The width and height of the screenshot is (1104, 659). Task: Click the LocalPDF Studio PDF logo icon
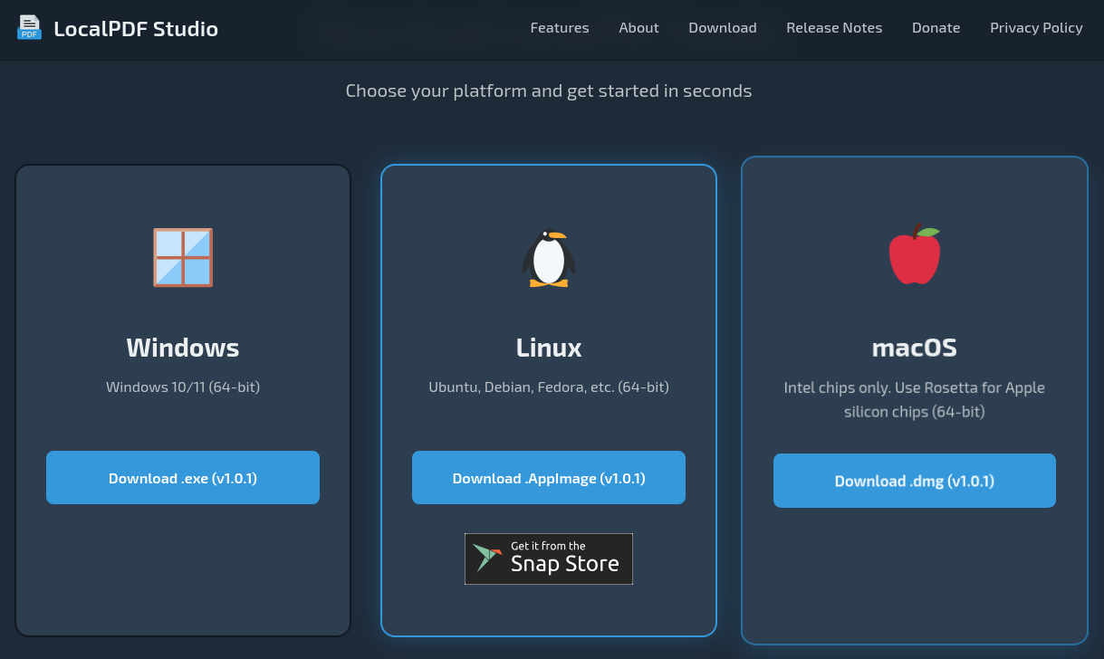[x=29, y=28]
